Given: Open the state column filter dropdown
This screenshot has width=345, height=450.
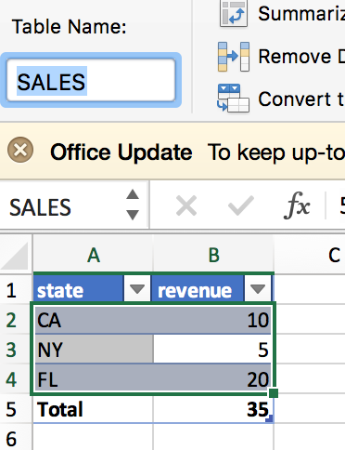Looking at the screenshot, I should 137,289.
